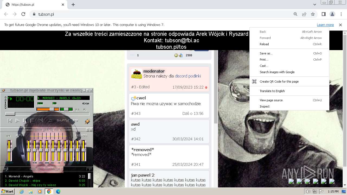347x195 pixels.
Task: Toggle SHUFFLE in Winamp player
Action: pos(63,121)
